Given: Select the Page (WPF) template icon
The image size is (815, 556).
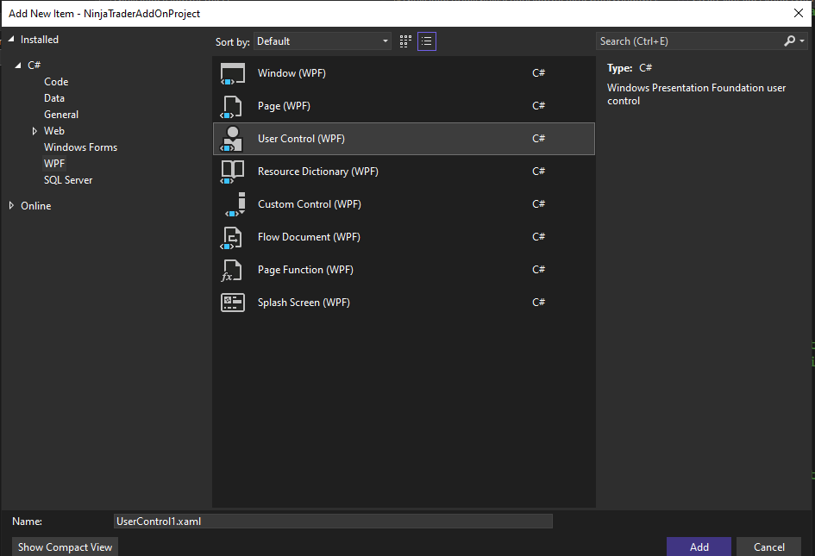Looking at the screenshot, I should pyautogui.click(x=233, y=106).
